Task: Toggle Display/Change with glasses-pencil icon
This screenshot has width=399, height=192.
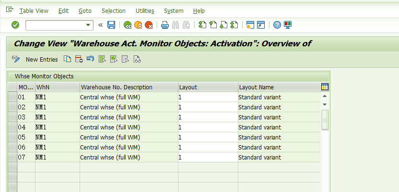Action: (x=16, y=59)
